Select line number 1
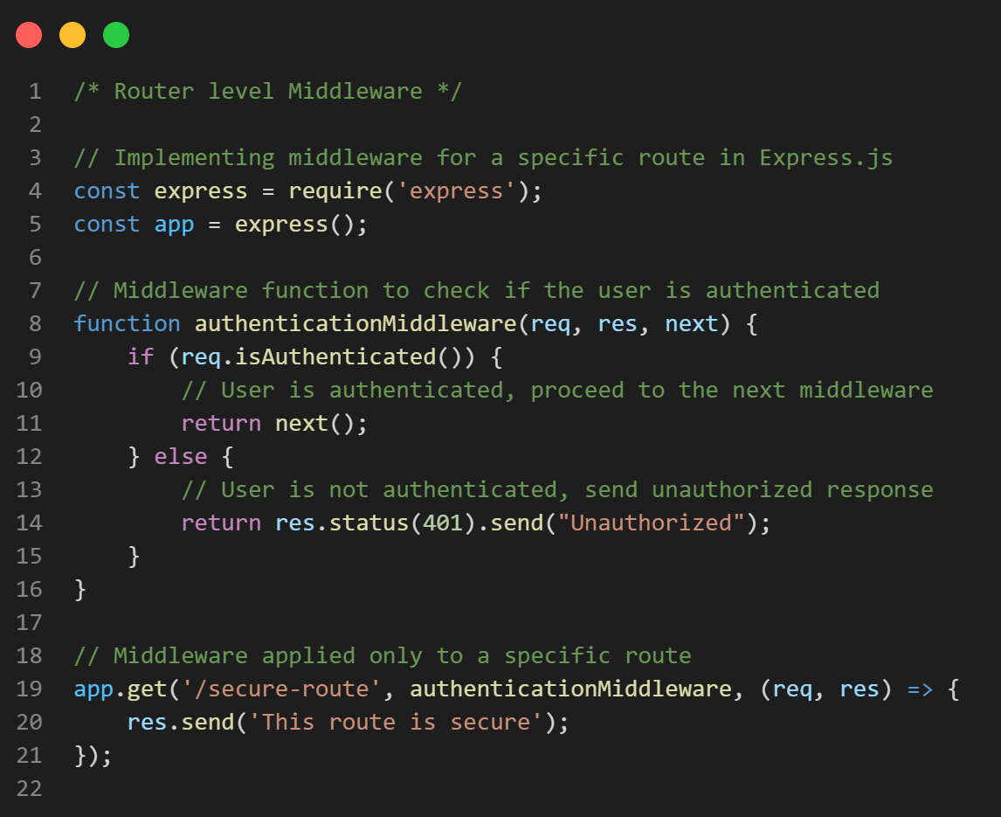 point(34,91)
